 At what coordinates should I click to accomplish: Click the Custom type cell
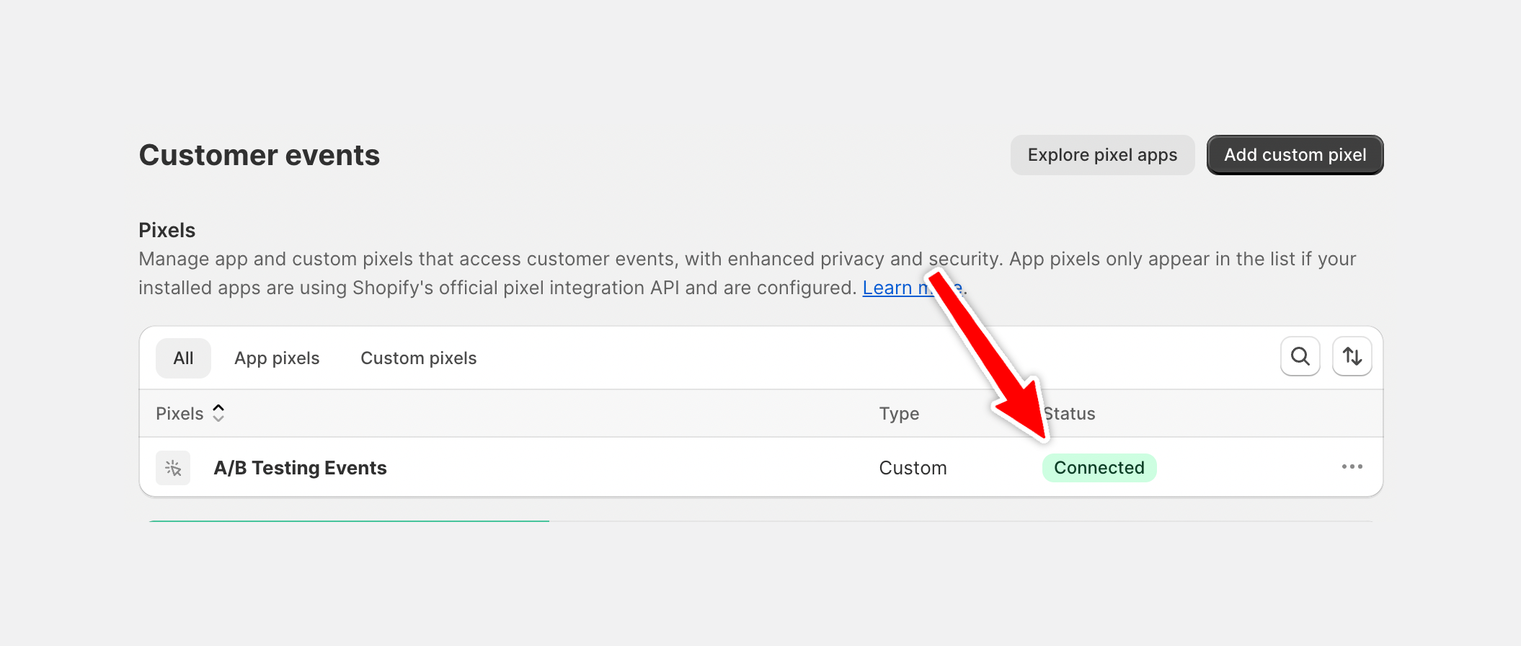pos(913,468)
